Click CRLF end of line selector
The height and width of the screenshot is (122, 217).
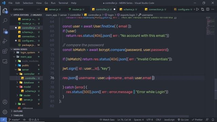click(158, 120)
